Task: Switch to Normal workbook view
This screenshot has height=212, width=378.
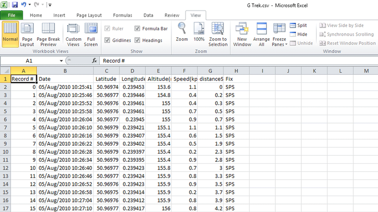Action: 10,34
